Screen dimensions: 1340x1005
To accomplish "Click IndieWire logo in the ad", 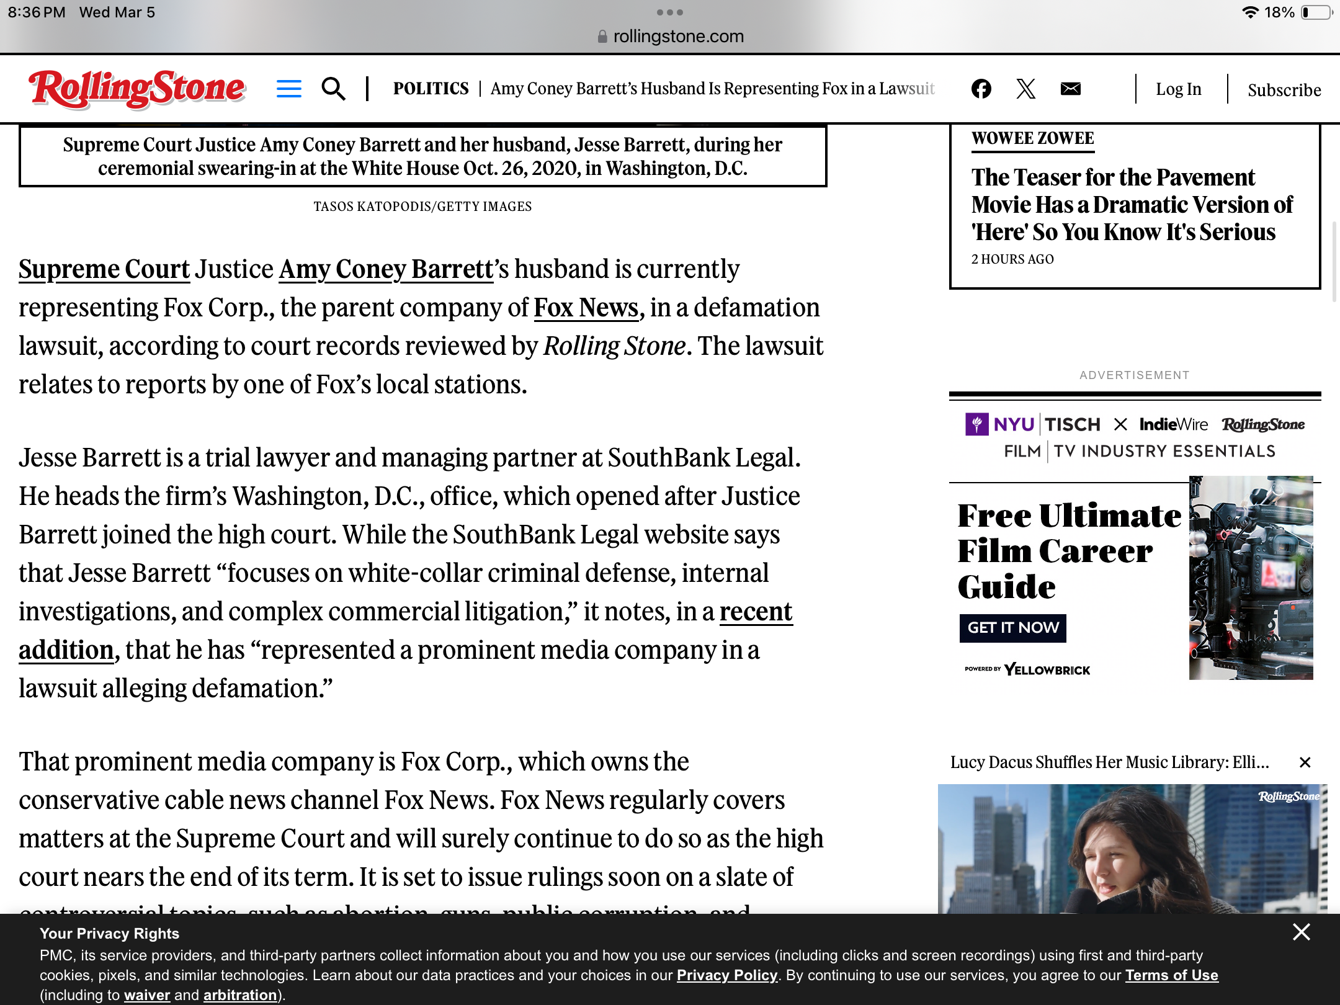I will click(1174, 424).
